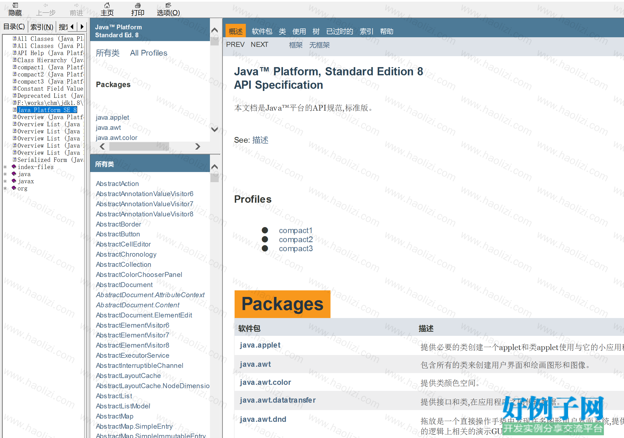Open the AbstractMap.SimpleEntry class link
Viewport: 624px width, 438px height.
click(x=134, y=426)
